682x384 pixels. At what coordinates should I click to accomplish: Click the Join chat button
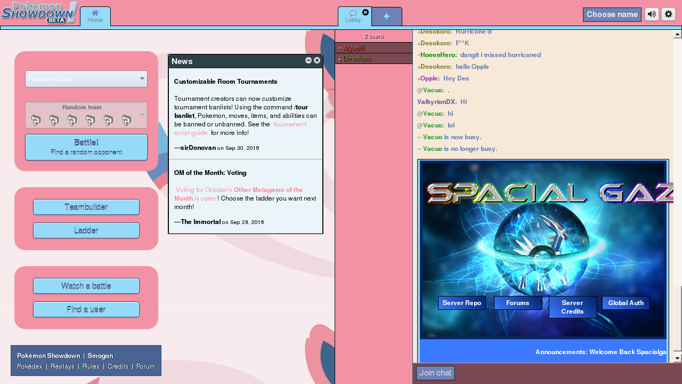[435, 373]
